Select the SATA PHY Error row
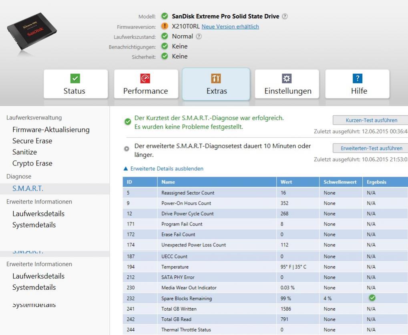 tap(265, 277)
